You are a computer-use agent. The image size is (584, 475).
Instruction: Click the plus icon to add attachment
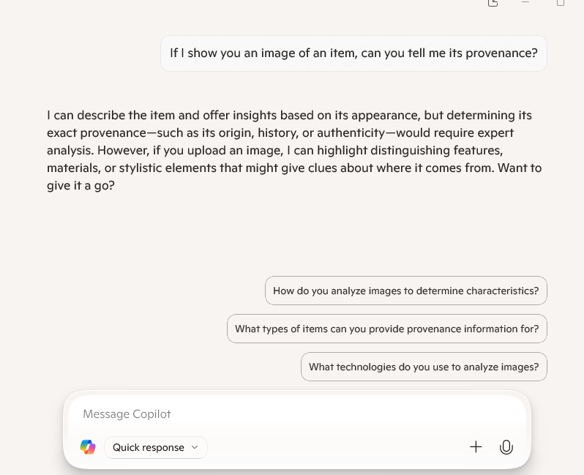(x=476, y=446)
